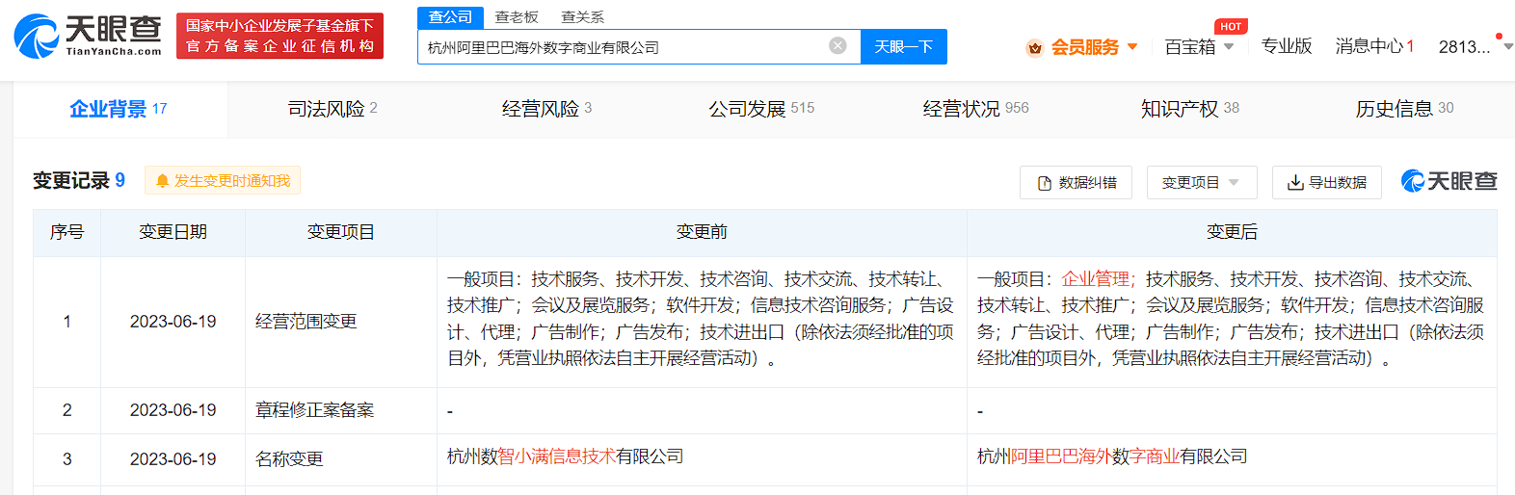Image resolution: width=1515 pixels, height=495 pixels.
Task: Click the HOT badge above 百宝箱
Action: (1231, 26)
